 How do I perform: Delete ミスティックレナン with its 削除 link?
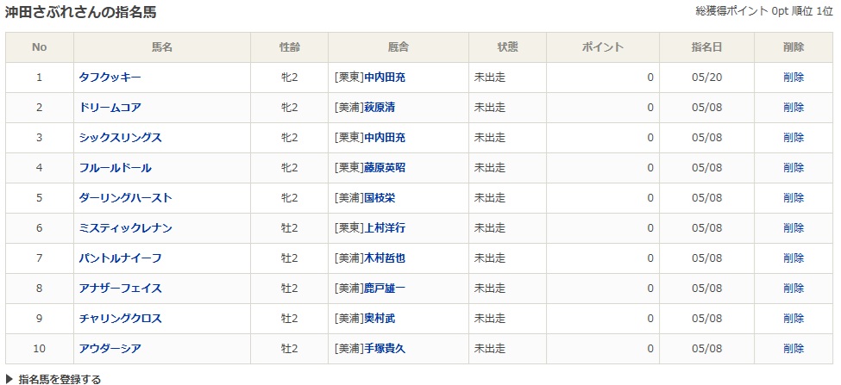point(794,228)
